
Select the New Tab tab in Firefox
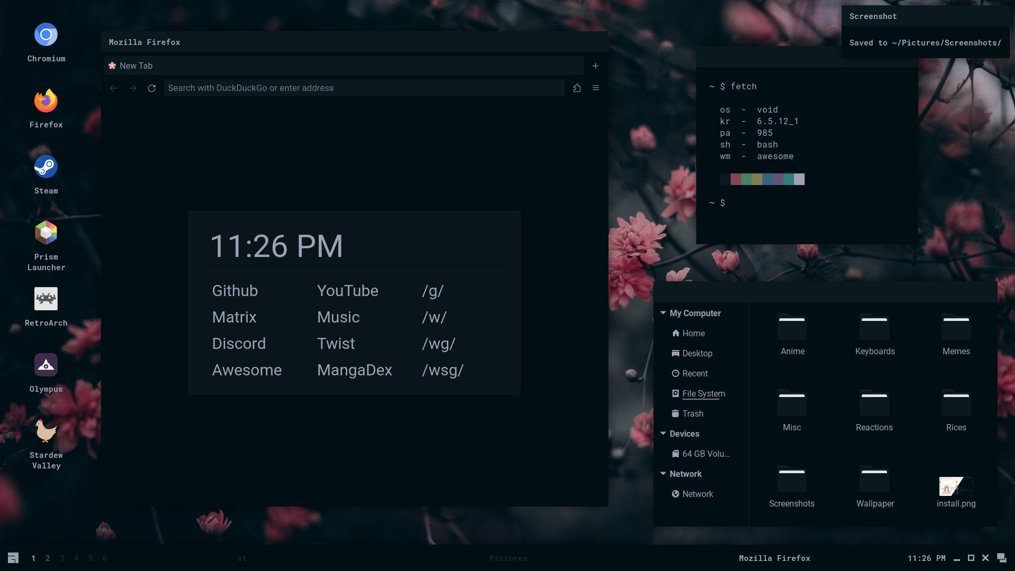(136, 66)
